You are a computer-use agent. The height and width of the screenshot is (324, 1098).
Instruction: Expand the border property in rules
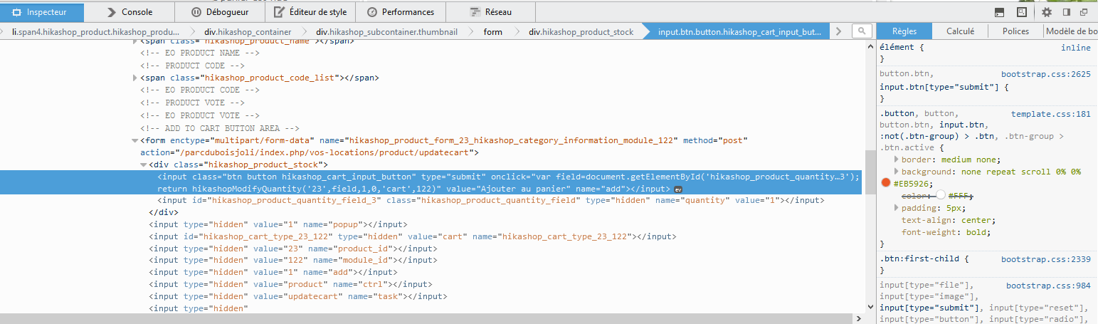click(897, 159)
